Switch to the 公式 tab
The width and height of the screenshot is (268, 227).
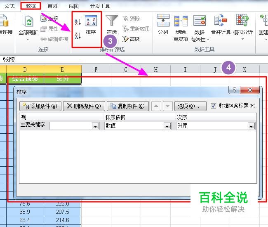[x=9, y=6]
